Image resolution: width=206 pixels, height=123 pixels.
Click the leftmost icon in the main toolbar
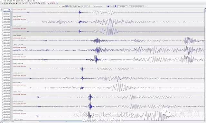click(2, 3)
